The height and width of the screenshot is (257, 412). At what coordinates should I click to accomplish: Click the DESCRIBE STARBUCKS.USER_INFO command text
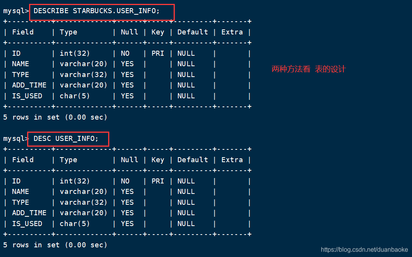coord(97,11)
